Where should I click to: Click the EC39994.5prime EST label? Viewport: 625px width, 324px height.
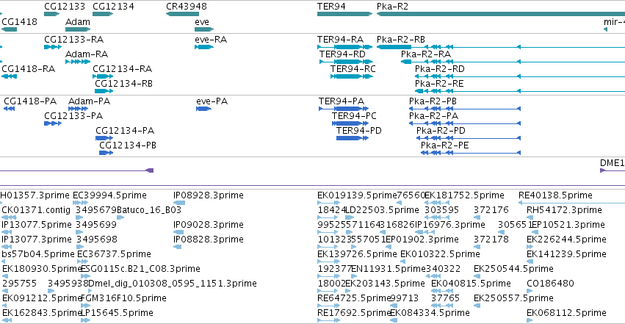tap(109, 195)
